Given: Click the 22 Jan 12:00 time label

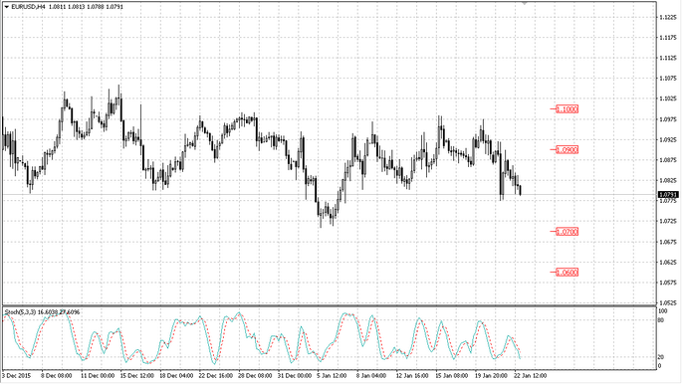Looking at the screenshot, I should pos(531,375).
